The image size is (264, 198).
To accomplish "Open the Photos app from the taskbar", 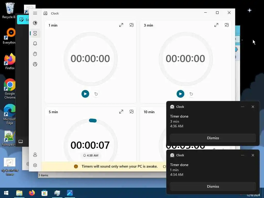I will point(70,193).
